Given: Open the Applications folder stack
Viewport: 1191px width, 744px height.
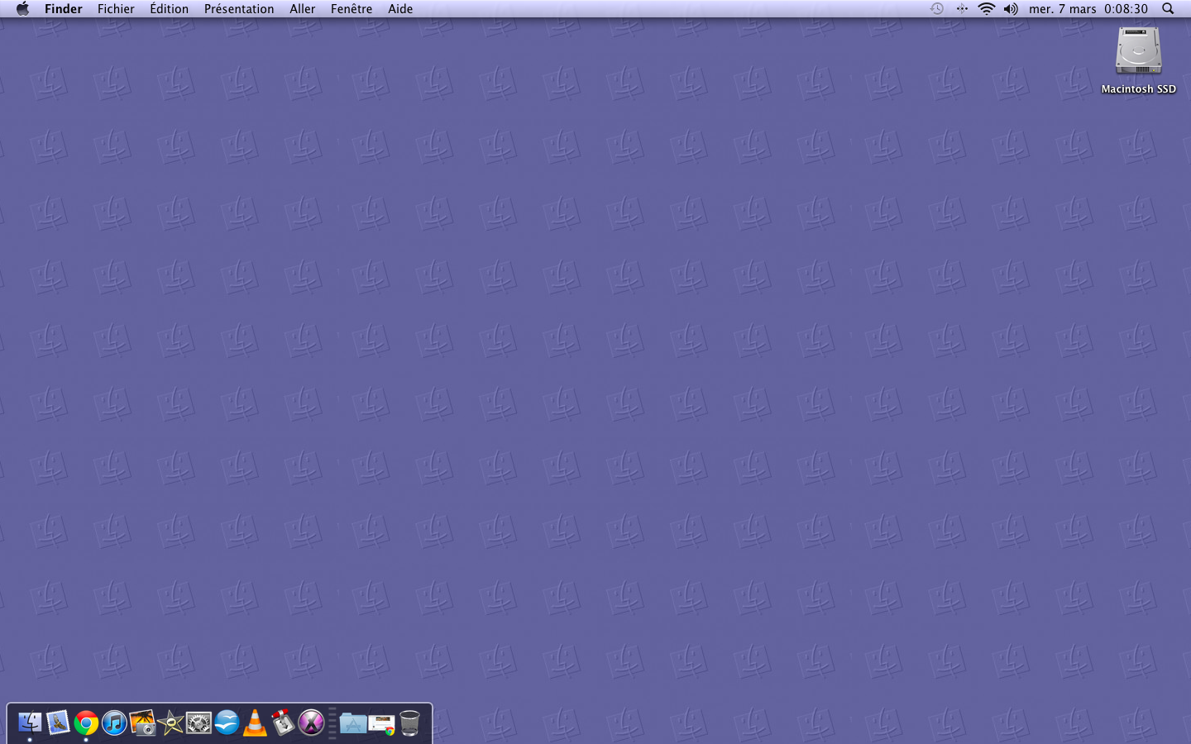Looking at the screenshot, I should 353,723.
